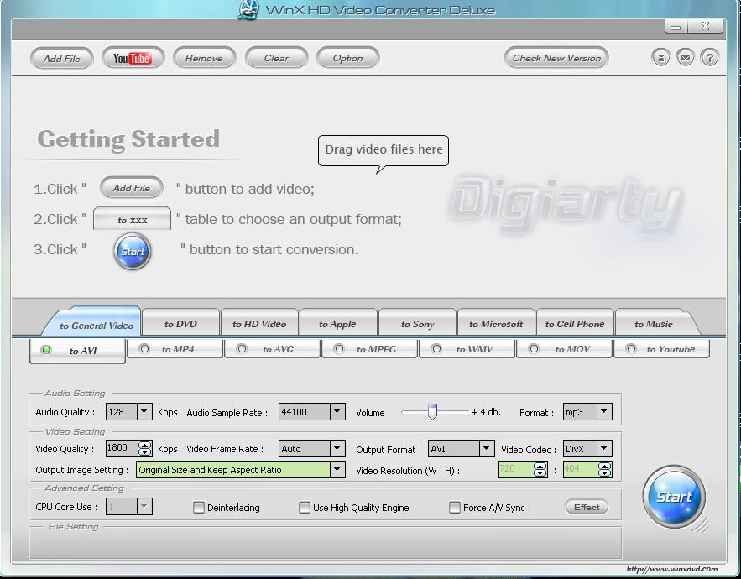Screen dimensions: 741x579
Task: Open the audio Format mp3 dropdown
Action: pos(604,412)
